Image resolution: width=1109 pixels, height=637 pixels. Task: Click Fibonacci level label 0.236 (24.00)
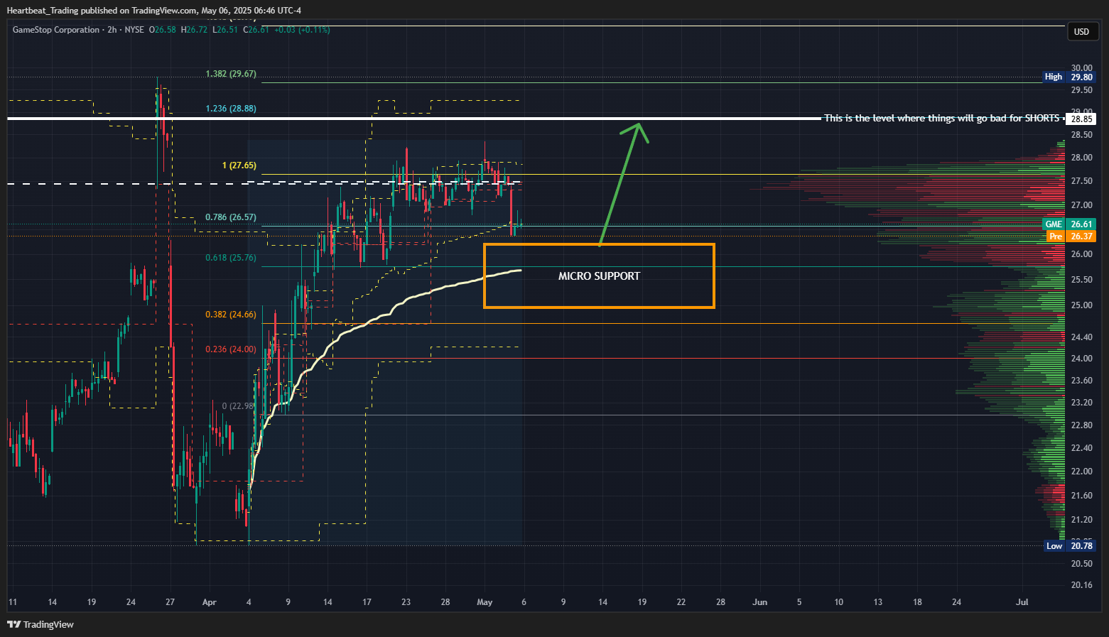(231, 349)
